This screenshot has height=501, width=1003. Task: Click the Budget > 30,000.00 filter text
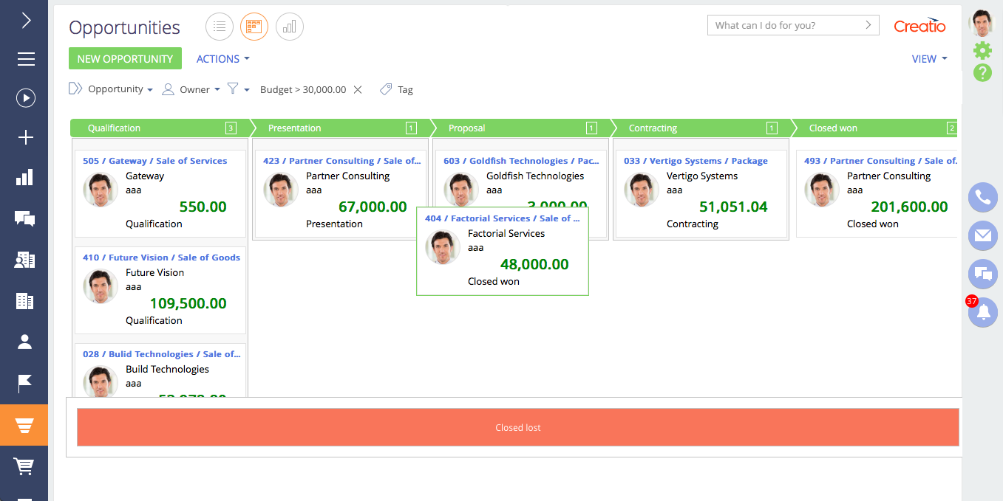(303, 89)
